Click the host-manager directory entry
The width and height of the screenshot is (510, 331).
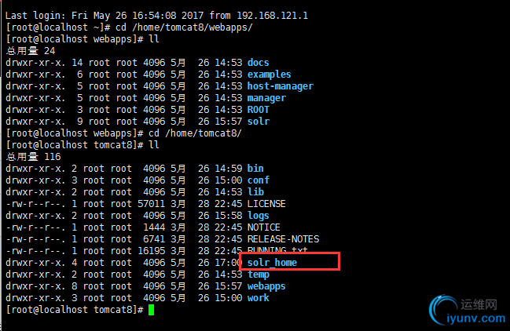tap(280, 86)
